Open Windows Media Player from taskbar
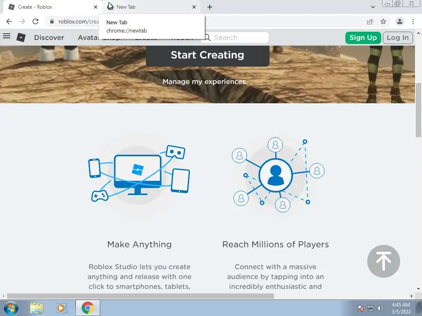This screenshot has height=316, width=422. coord(61,308)
